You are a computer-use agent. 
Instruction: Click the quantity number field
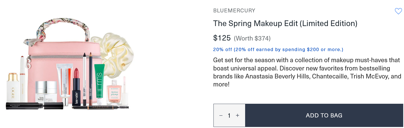coord(229,116)
